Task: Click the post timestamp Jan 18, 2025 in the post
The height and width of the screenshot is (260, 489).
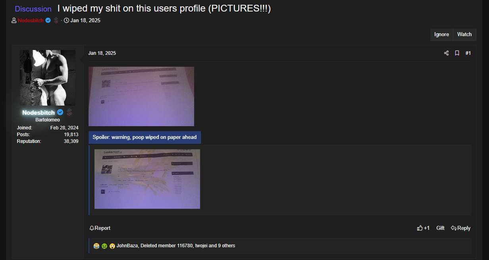Action: (x=102, y=53)
